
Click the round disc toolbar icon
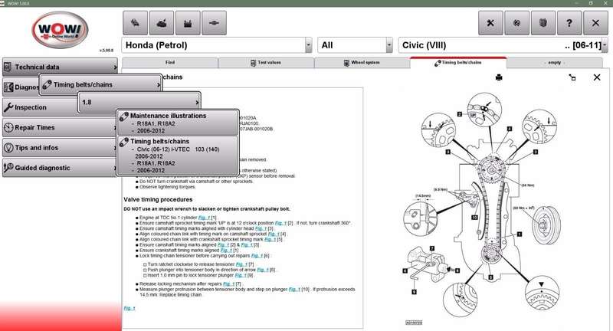pos(516,23)
